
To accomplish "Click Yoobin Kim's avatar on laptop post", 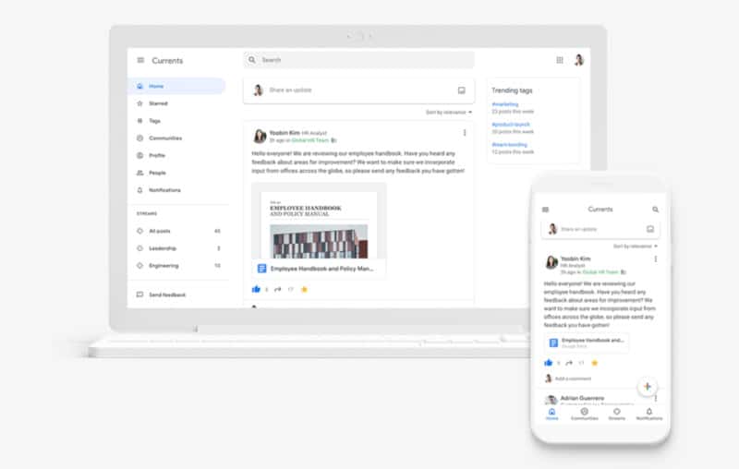I will pos(260,136).
